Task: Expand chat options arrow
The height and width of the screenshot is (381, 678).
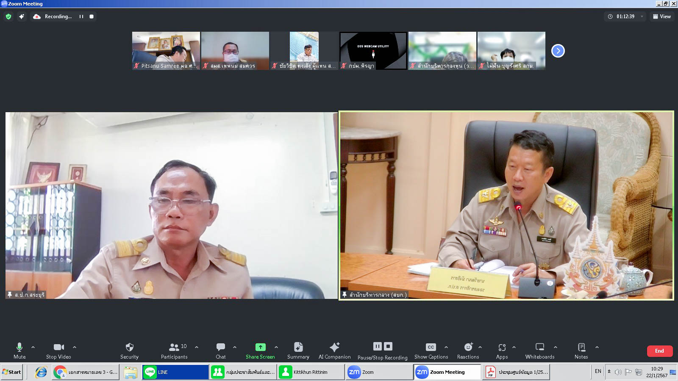Action: tap(235, 347)
